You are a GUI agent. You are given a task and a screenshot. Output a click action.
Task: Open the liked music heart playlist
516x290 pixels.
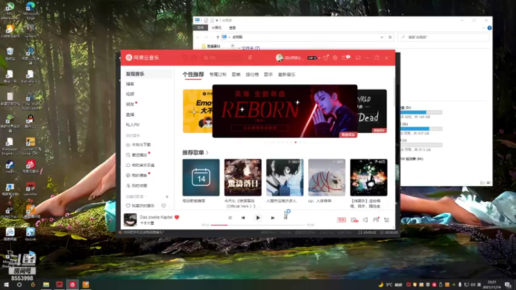(141, 206)
